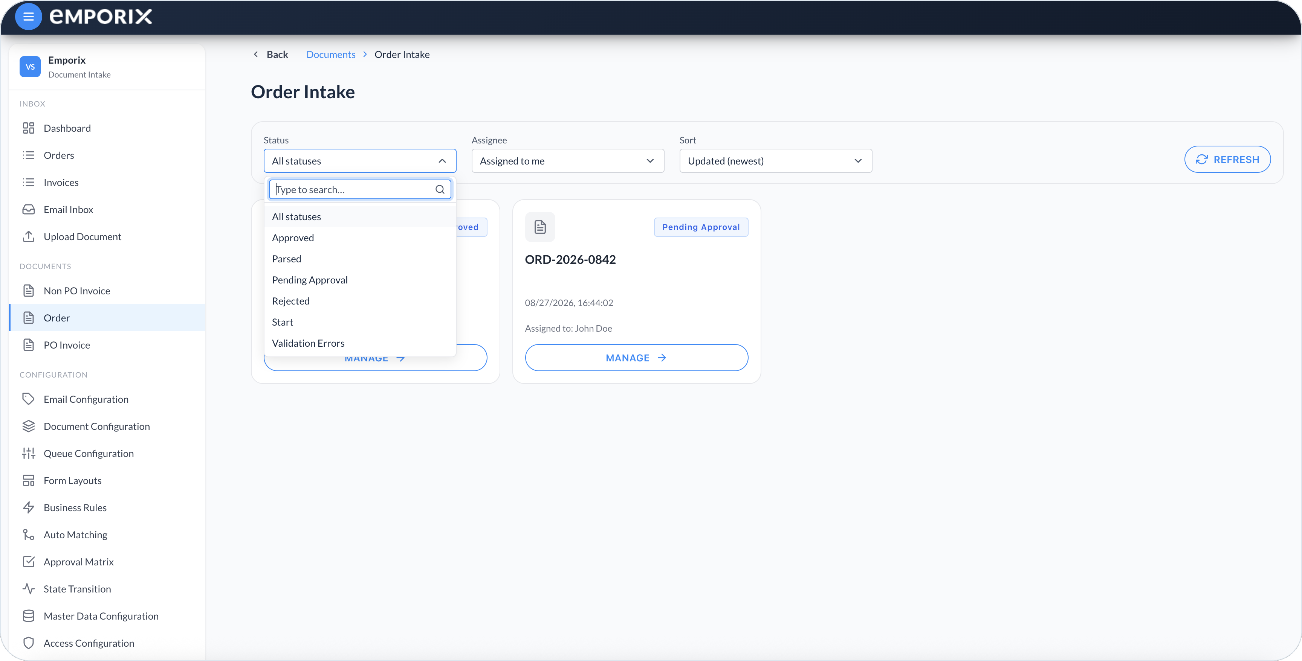The image size is (1302, 661).
Task: Click the ORD-2026-0842 order title
Action: pos(570,259)
